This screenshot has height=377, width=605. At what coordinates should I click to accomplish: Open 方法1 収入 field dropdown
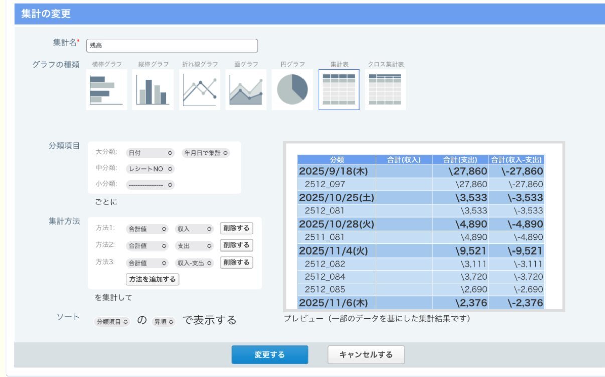(195, 229)
